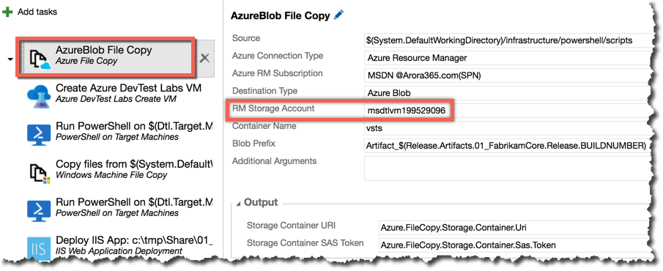Click the Blob Prefix label
Viewport: 663px width, 271px height.
pos(253,144)
